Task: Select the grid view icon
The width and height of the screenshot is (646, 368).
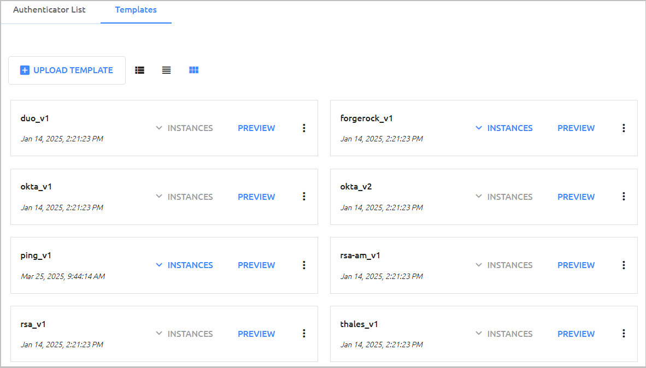Action: [193, 70]
